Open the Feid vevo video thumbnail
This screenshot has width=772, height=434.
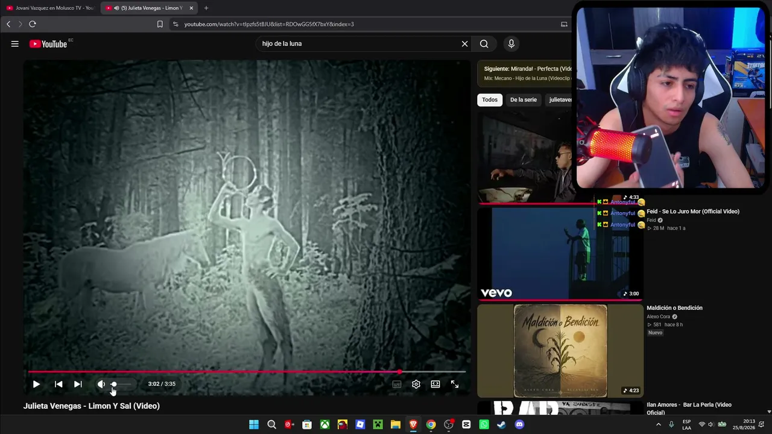pos(560,253)
